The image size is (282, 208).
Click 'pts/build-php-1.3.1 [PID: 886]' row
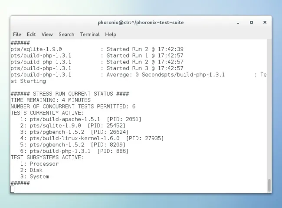pyautogui.click(x=74, y=151)
